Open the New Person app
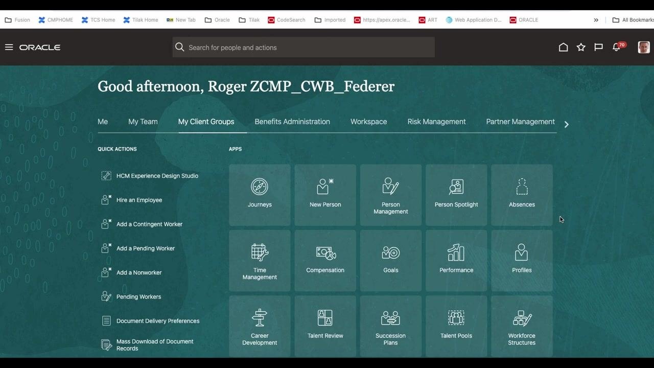654x368 pixels. 325,195
